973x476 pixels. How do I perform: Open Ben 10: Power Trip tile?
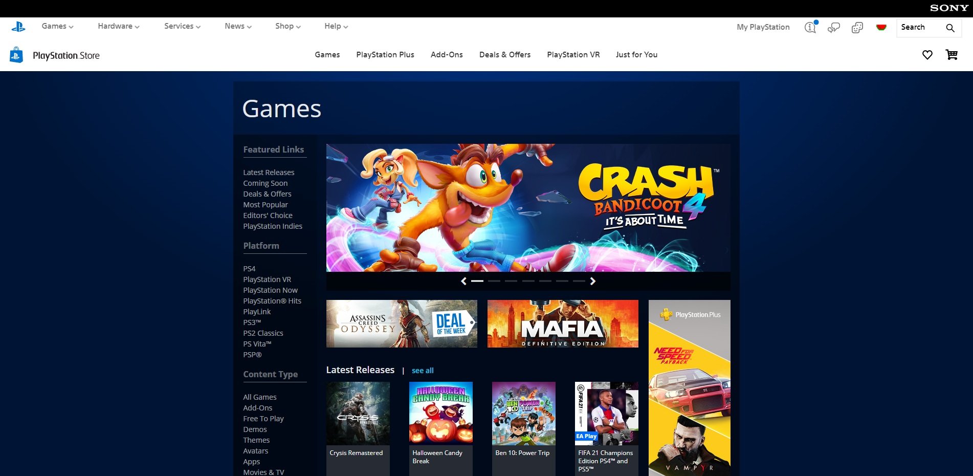coord(524,429)
